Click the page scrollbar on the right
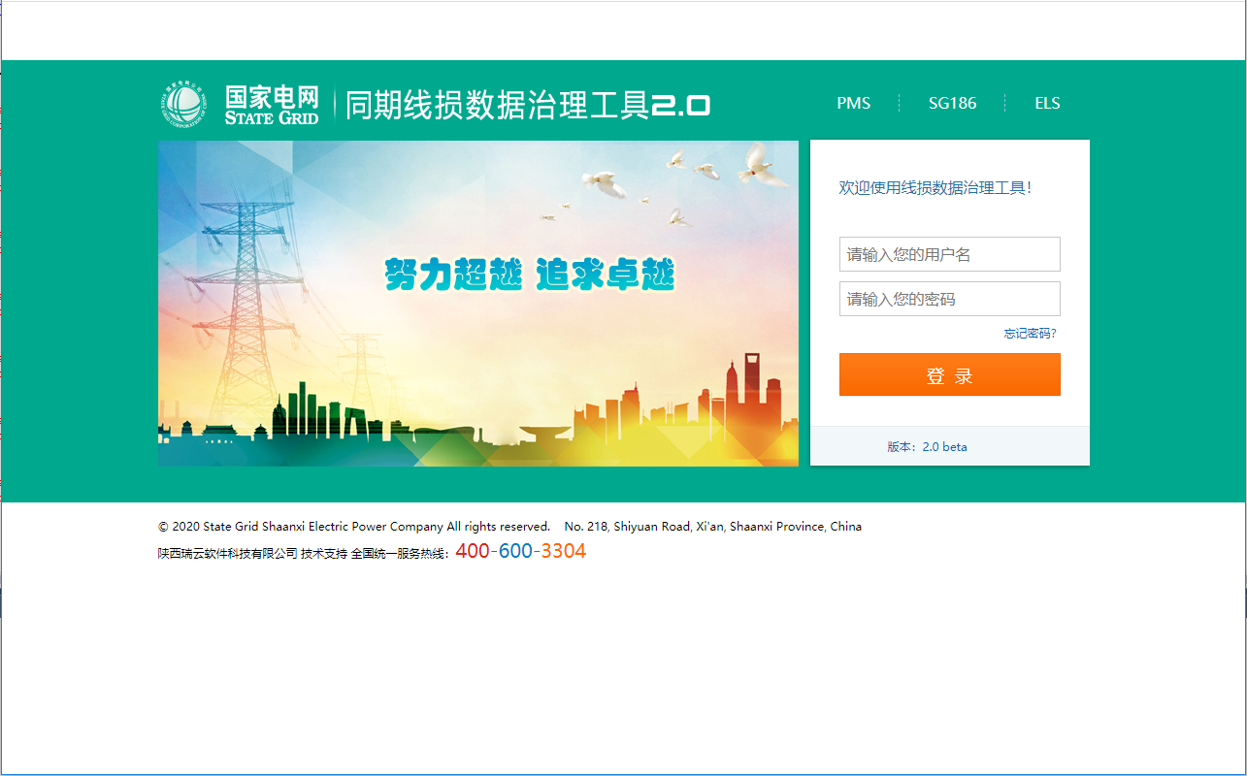The width and height of the screenshot is (1247, 776). point(1241,388)
